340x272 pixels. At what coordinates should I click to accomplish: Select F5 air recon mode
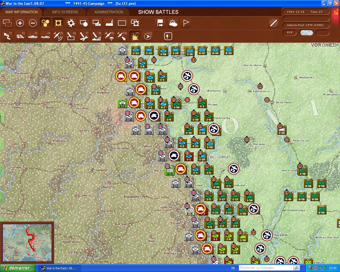click(x=58, y=36)
